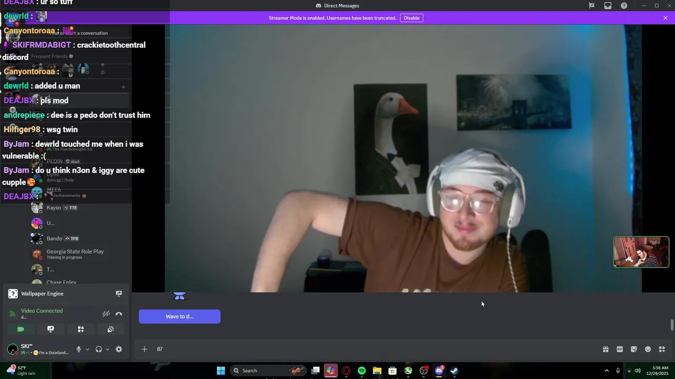This screenshot has height=379, width=675.
Task: Open Discord on the taskbar
Action: pyautogui.click(x=439, y=371)
